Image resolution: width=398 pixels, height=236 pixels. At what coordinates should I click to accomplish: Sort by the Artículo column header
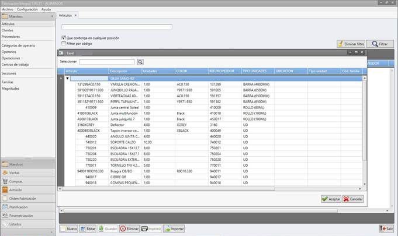pos(86,71)
